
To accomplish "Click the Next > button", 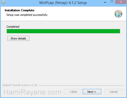I will click(x=92, y=91).
